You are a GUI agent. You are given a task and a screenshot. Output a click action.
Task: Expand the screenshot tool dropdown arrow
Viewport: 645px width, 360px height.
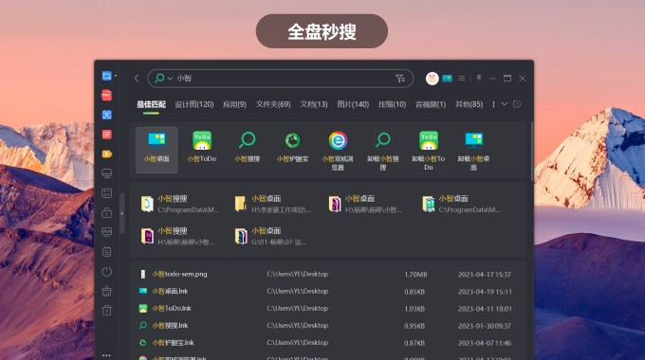pos(116,76)
